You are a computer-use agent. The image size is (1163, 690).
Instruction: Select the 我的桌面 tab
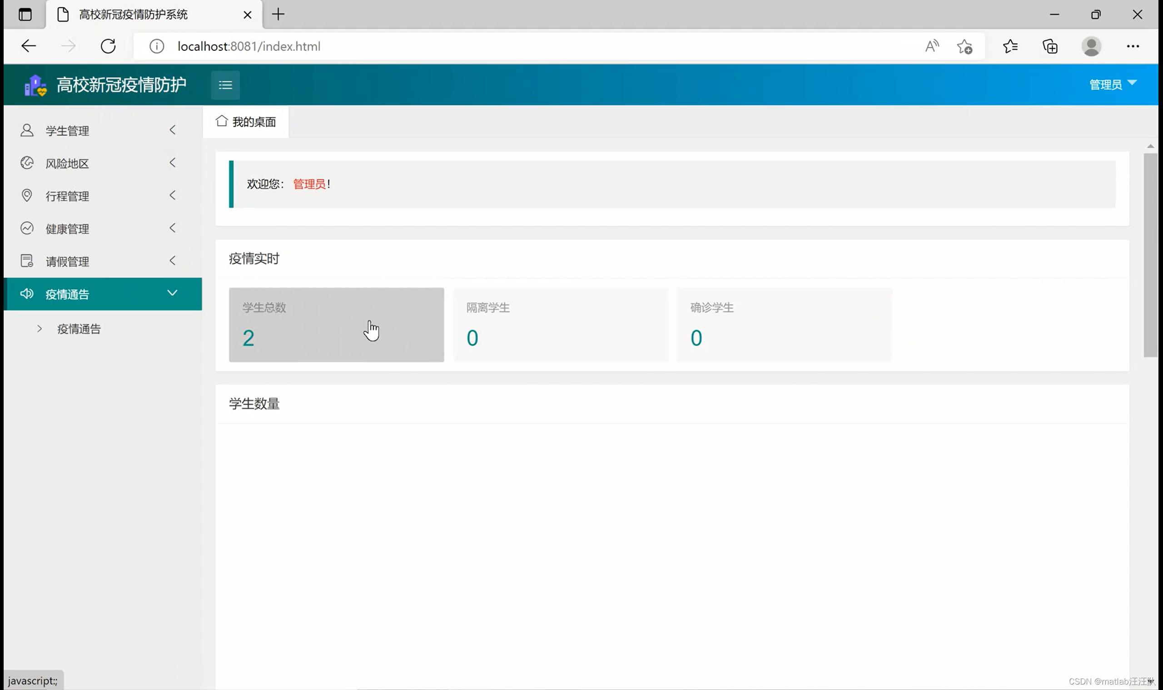point(246,122)
